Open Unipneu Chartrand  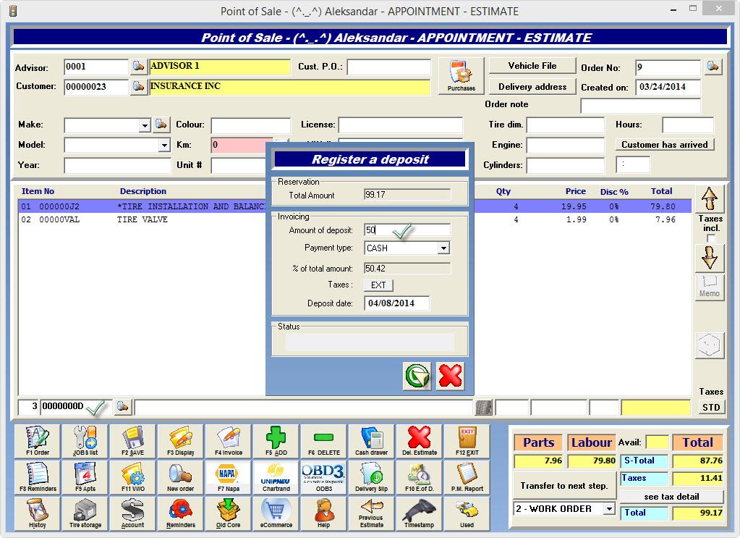coord(276,477)
